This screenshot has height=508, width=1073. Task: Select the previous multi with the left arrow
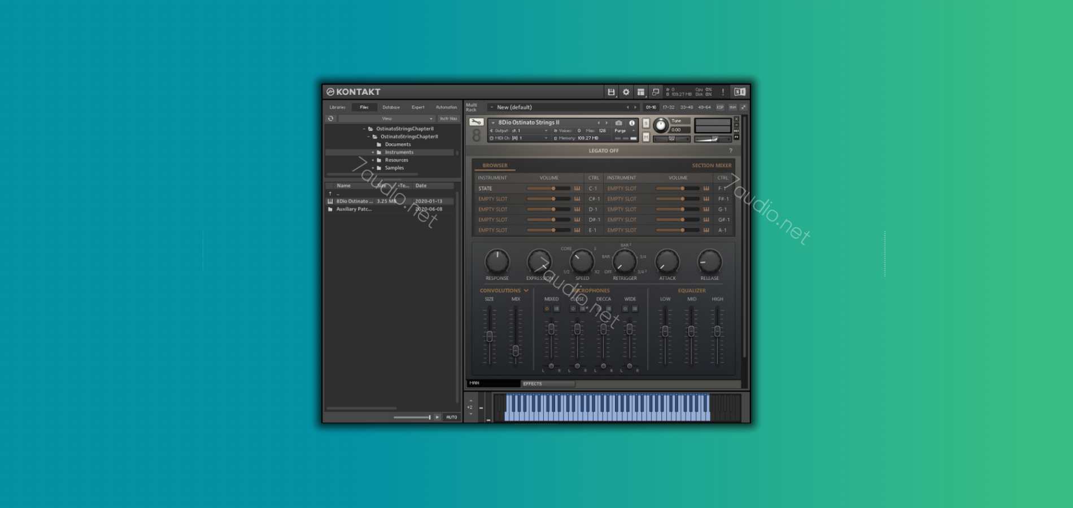click(627, 107)
